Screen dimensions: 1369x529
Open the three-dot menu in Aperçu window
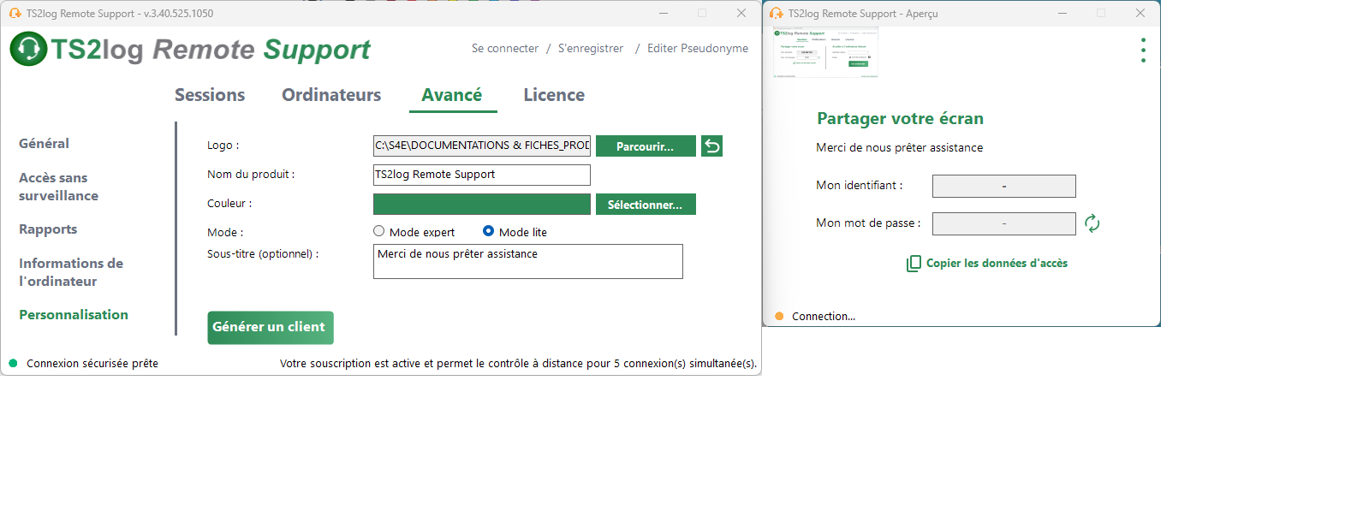(1143, 50)
